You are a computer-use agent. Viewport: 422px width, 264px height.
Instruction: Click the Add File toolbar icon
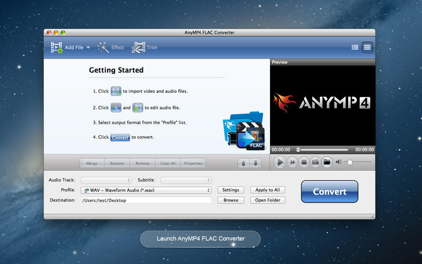(x=56, y=48)
